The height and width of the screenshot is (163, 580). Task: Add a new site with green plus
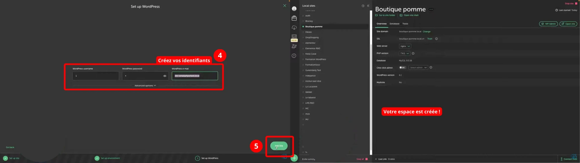(x=294, y=158)
